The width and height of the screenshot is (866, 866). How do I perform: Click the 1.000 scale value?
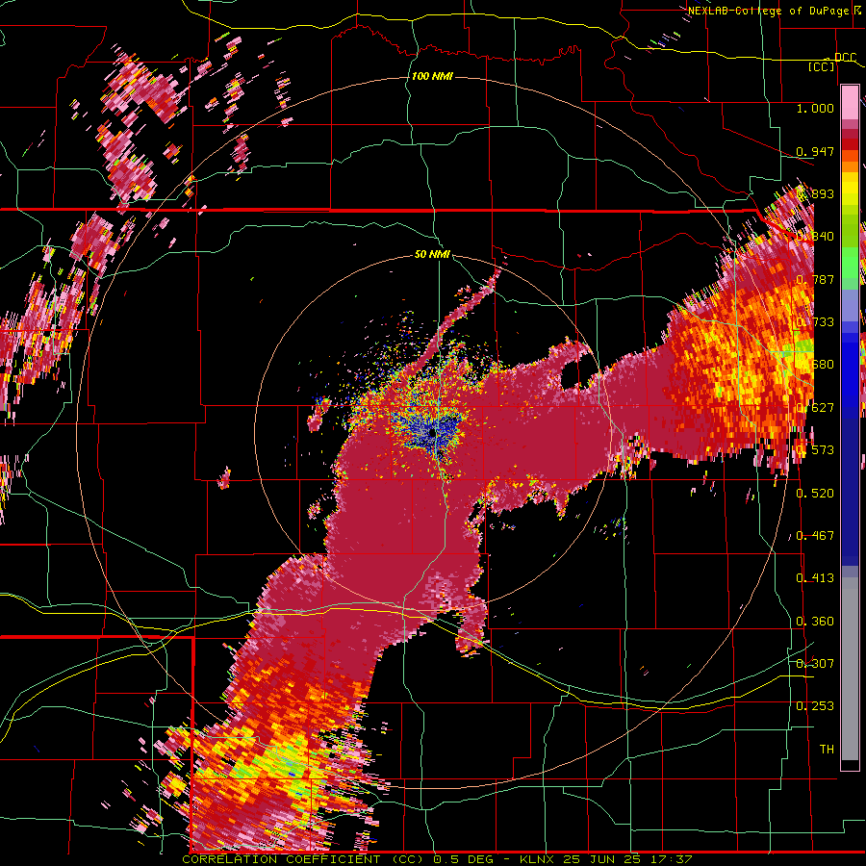[x=815, y=108]
